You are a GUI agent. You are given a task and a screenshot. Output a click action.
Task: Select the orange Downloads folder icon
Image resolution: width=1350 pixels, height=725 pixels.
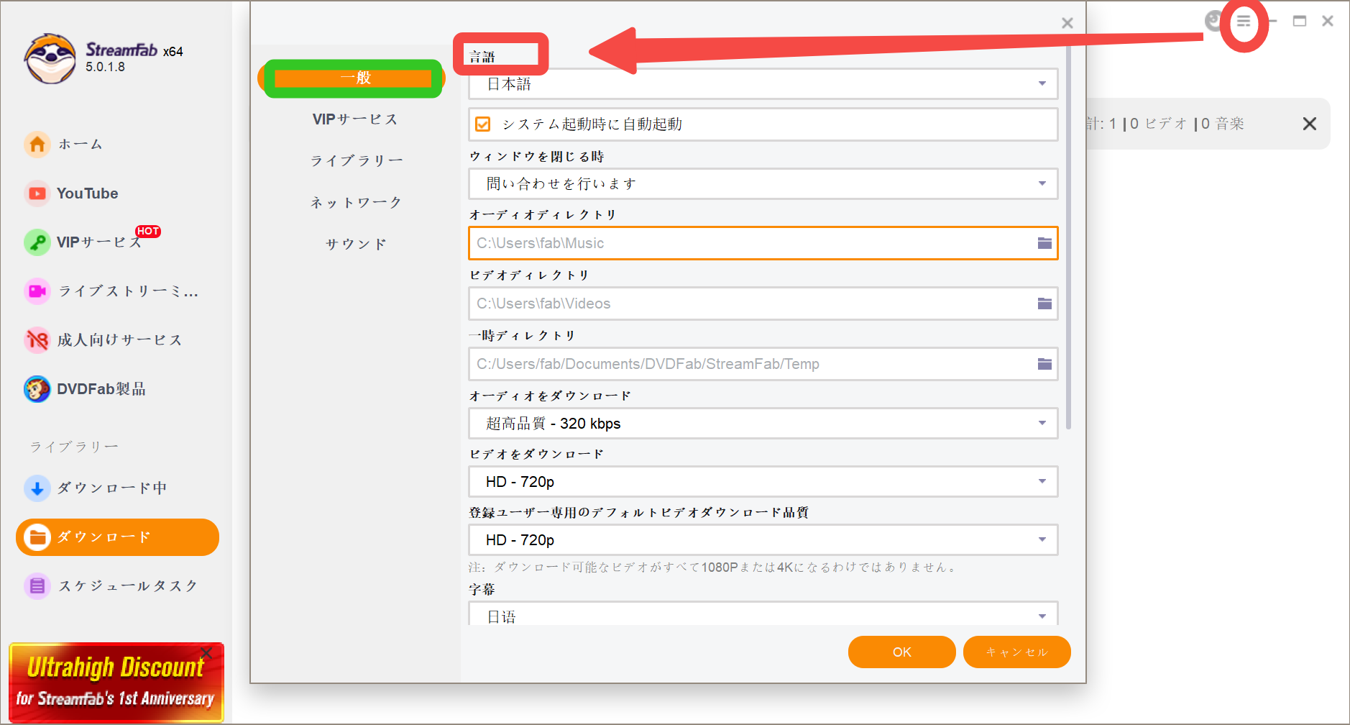point(37,537)
